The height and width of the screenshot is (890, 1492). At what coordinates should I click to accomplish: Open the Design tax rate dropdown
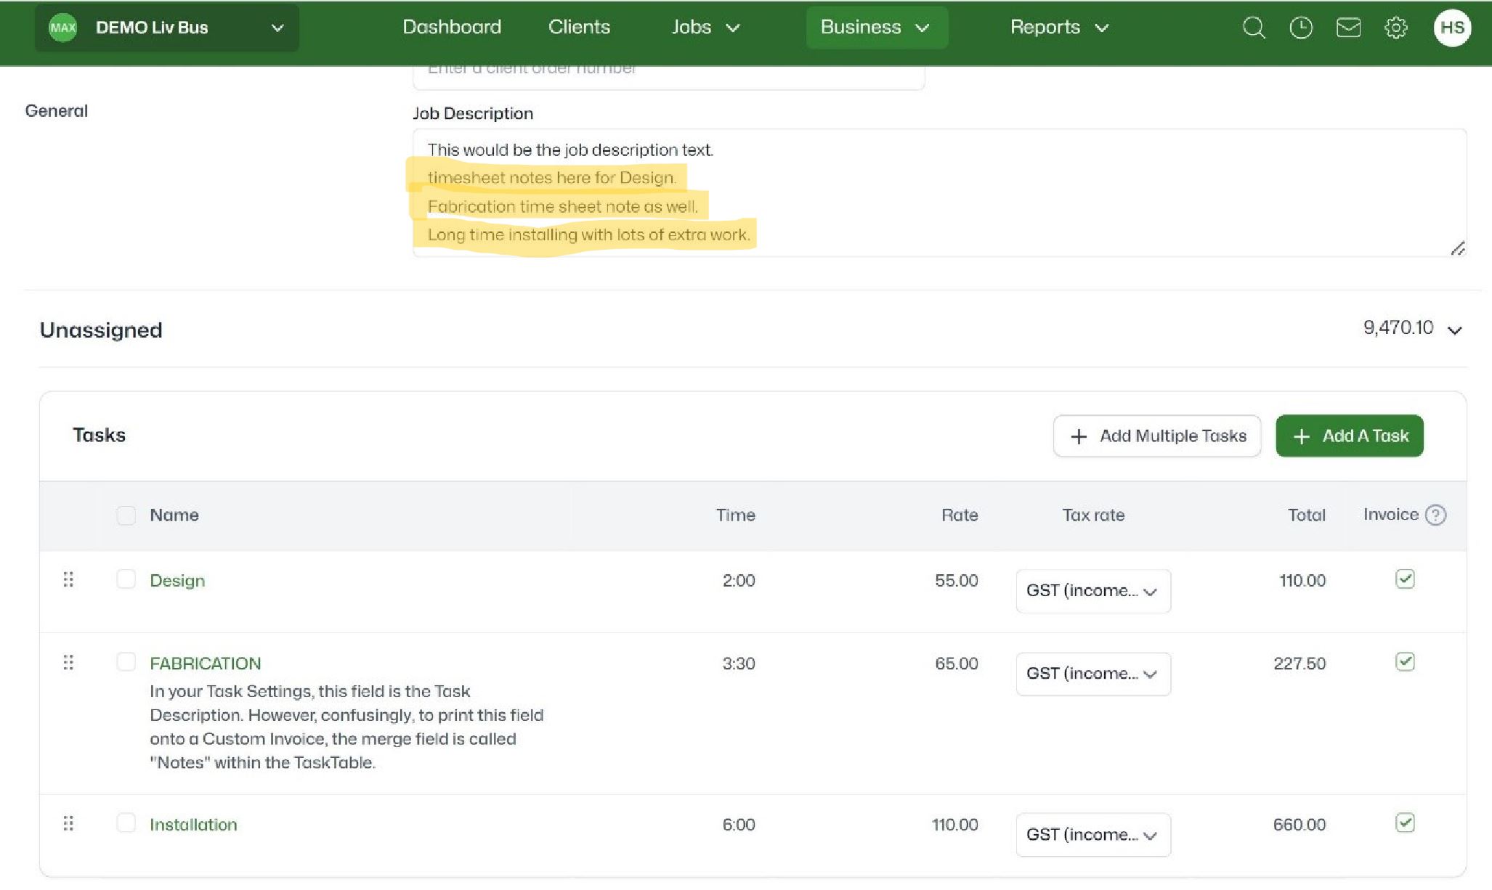click(1093, 591)
